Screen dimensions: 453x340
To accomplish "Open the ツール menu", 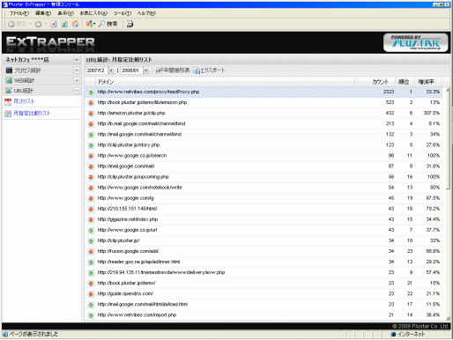I will (123, 13).
